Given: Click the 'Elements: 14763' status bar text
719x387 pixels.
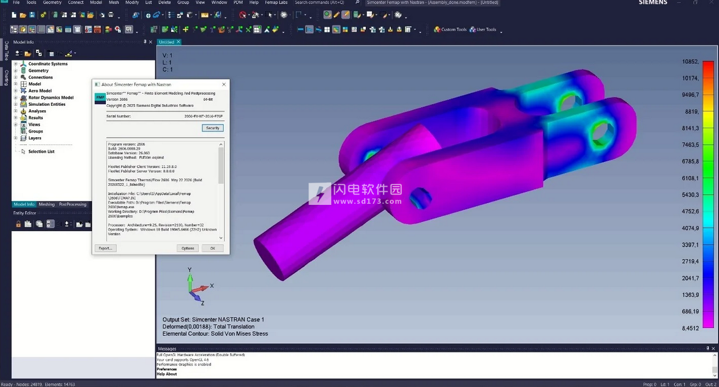Looking at the screenshot, I should (x=60, y=384).
